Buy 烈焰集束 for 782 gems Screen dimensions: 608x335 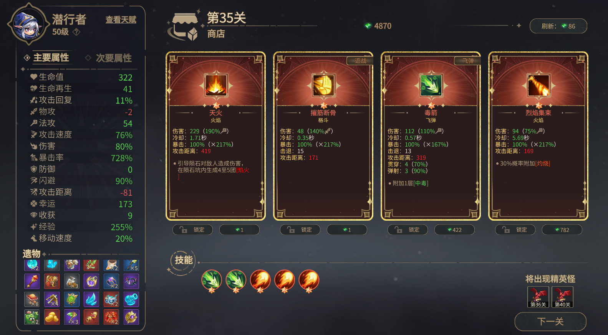click(562, 229)
